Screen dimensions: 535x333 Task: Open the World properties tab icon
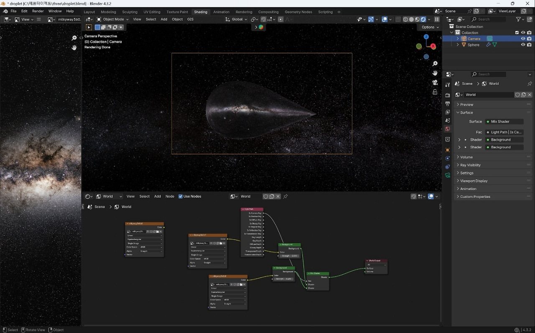point(448,129)
